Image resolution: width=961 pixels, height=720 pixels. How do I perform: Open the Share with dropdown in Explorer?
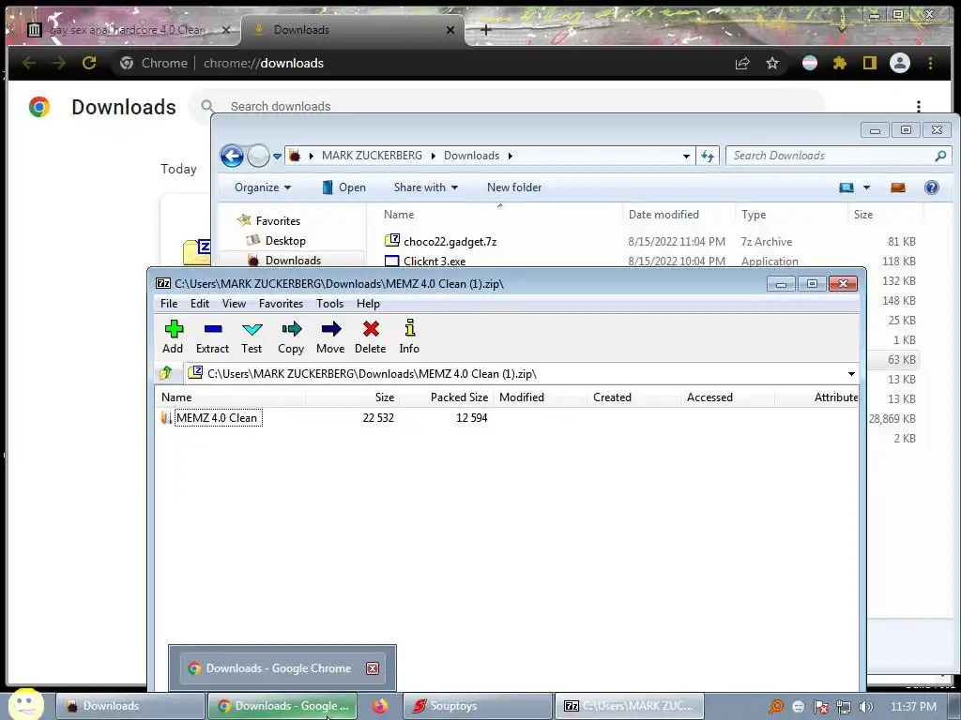pos(425,187)
